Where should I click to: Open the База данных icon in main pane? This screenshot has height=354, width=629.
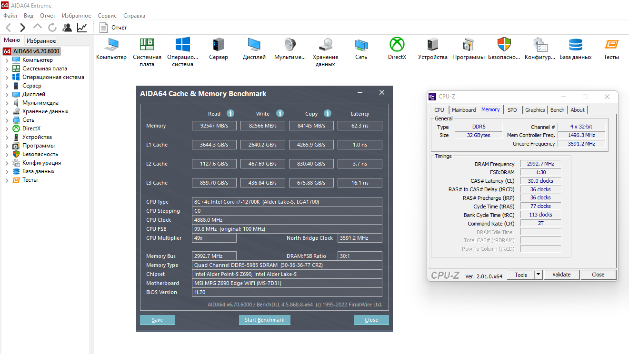point(576,45)
